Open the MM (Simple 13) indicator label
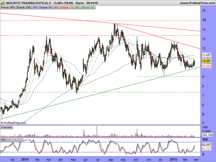 click(64, 8)
